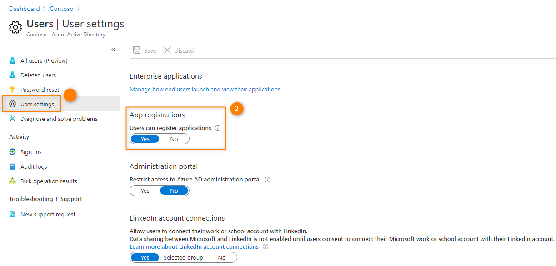
Task: Set LinkedIn account connections to Yes
Action: pyautogui.click(x=145, y=258)
